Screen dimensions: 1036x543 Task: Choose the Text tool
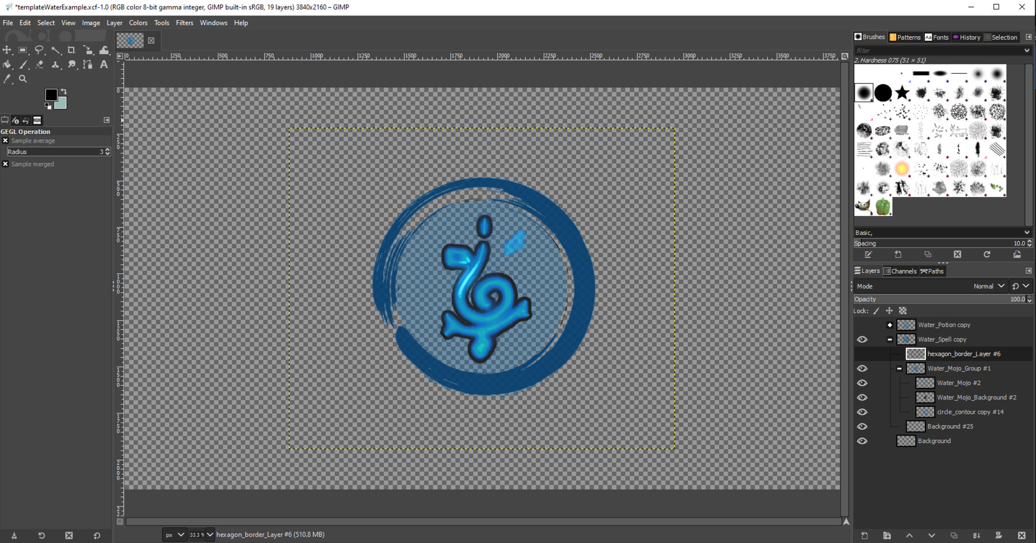[104, 64]
